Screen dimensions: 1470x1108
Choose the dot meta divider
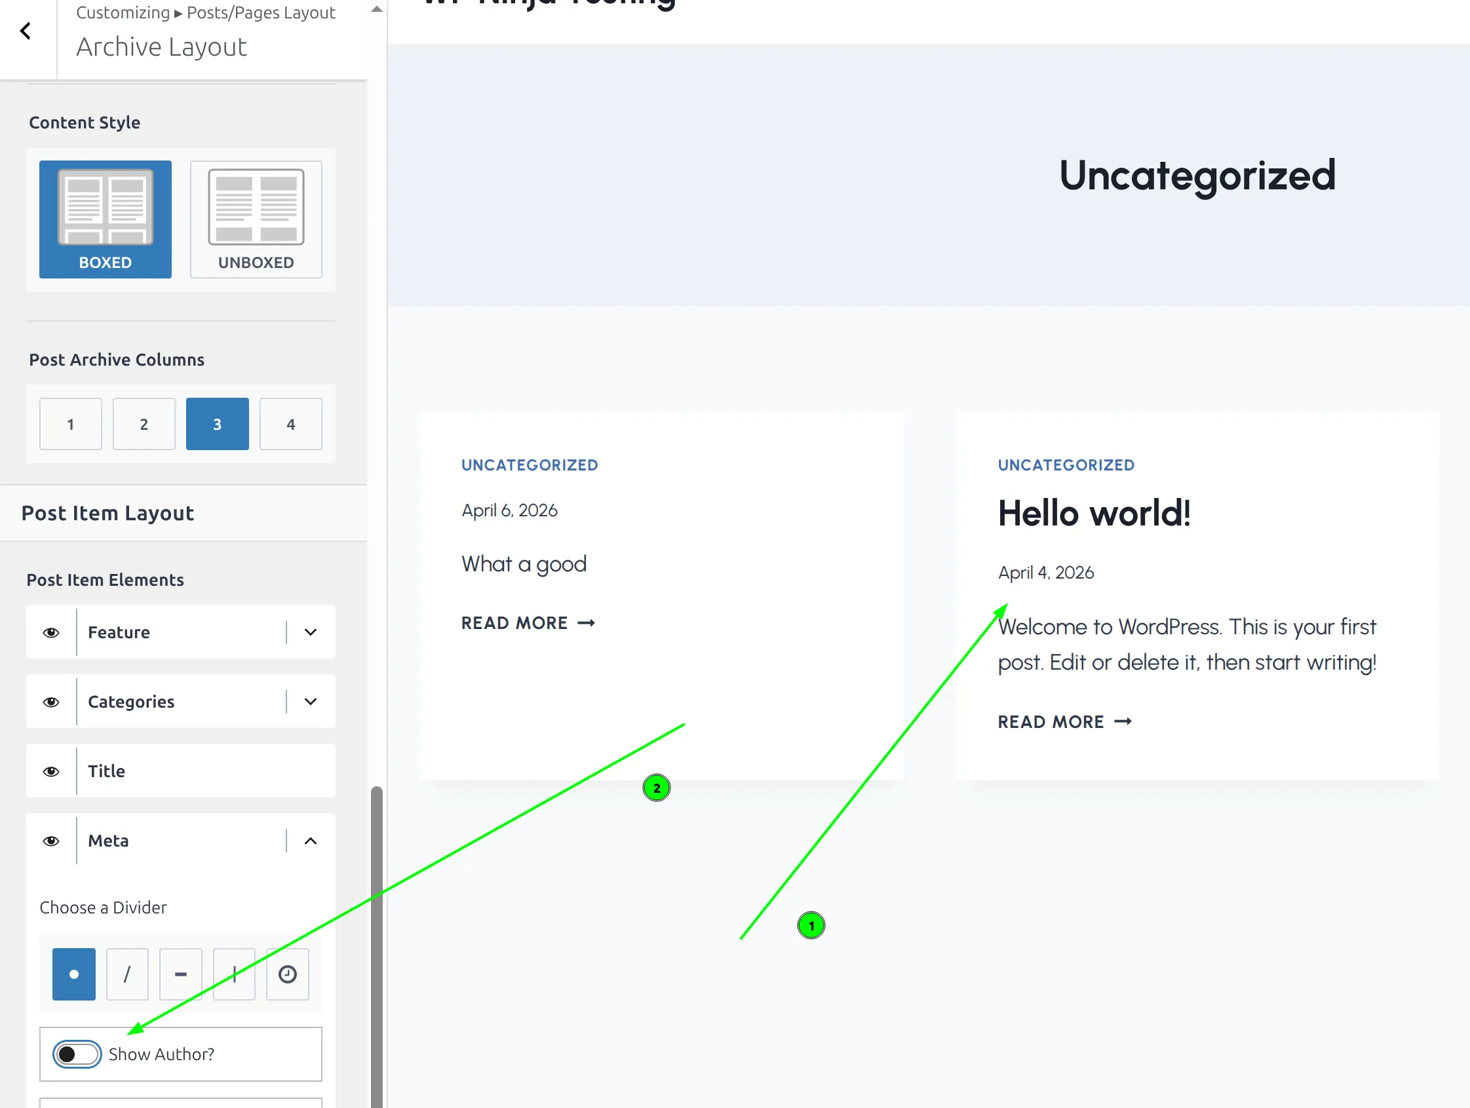[x=74, y=974]
